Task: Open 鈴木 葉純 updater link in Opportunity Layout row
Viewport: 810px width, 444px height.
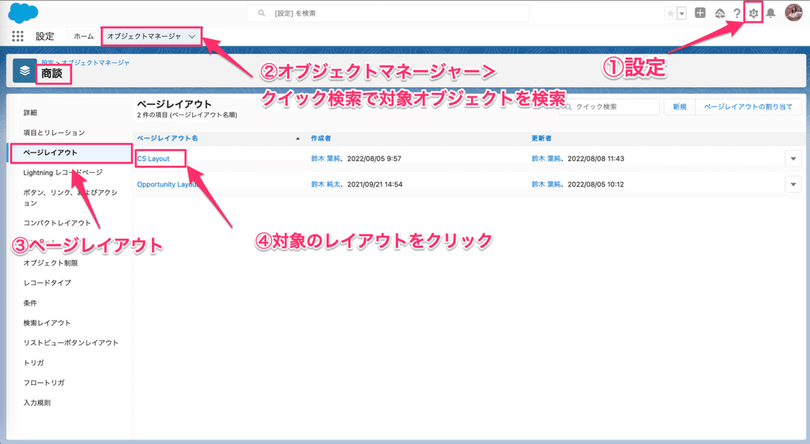Action: tap(547, 184)
